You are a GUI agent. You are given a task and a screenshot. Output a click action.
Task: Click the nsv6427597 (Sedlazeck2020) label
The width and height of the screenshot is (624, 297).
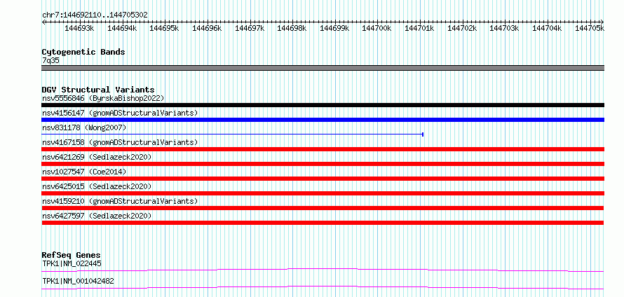click(x=97, y=216)
